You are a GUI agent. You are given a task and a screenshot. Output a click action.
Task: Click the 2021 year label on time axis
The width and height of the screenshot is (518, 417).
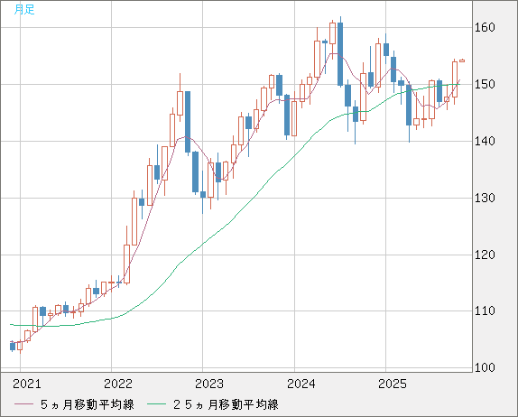coord(27,384)
